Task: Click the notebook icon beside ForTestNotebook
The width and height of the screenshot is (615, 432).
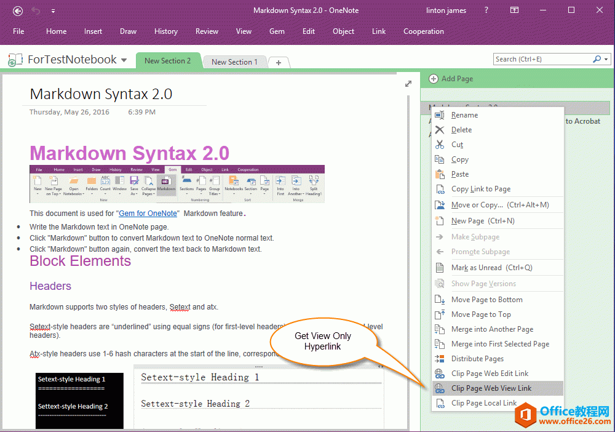Action: click(14, 59)
